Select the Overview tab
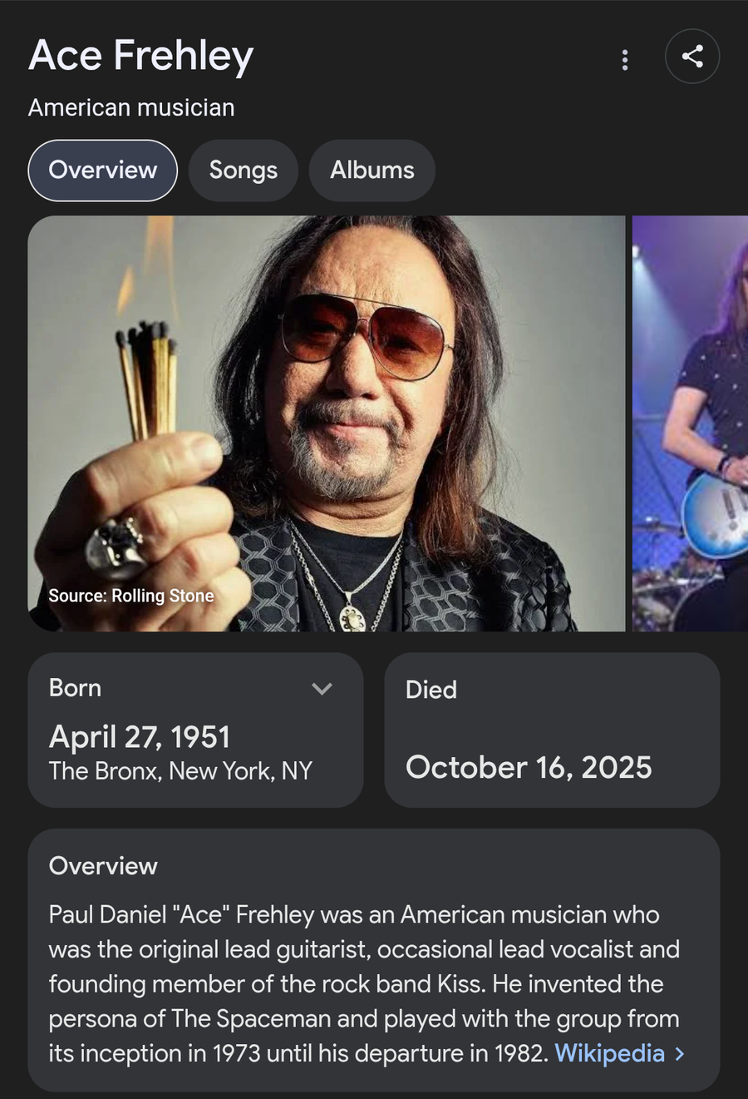Viewport: 748px width, 1099px height. pyautogui.click(x=103, y=171)
